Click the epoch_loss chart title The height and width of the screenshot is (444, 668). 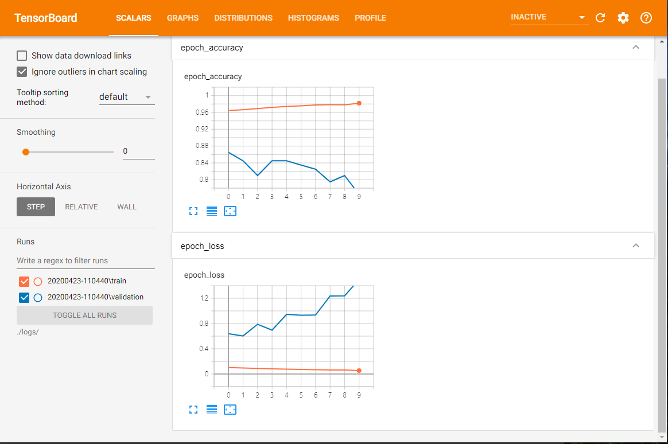(204, 275)
